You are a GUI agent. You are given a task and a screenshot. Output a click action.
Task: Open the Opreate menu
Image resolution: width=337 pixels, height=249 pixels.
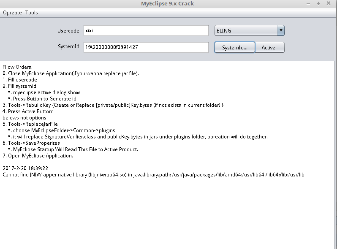[x=12, y=13]
